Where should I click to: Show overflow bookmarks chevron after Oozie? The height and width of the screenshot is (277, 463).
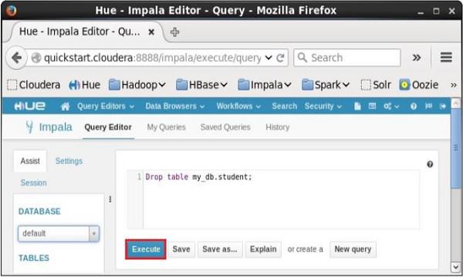[454, 85]
